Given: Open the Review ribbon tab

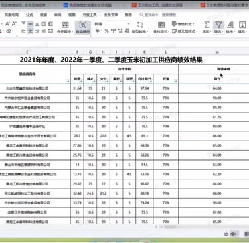Looking at the screenshot, I should pyautogui.click(x=58, y=15).
